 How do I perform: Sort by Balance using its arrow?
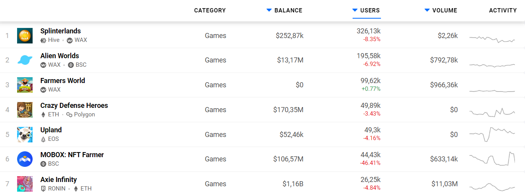tap(269, 10)
